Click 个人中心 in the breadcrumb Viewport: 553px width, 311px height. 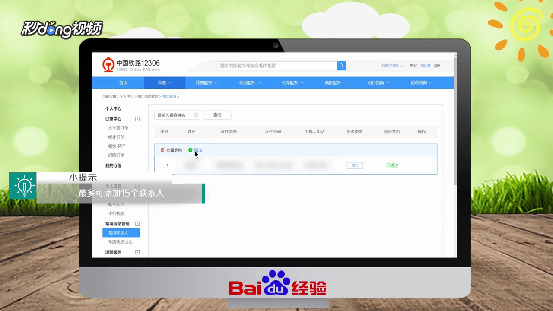click(x=127, y=96)
